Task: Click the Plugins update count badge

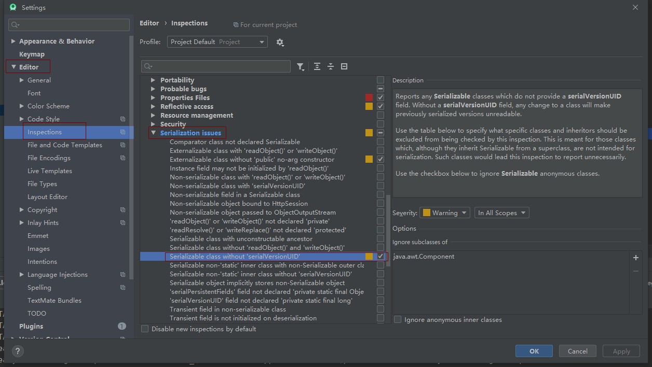Action: tap(122, 326)
